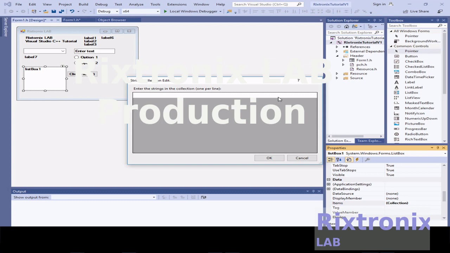Switch to the Form1.h* code tab
The image size is (450, 253).
(72, 20)
